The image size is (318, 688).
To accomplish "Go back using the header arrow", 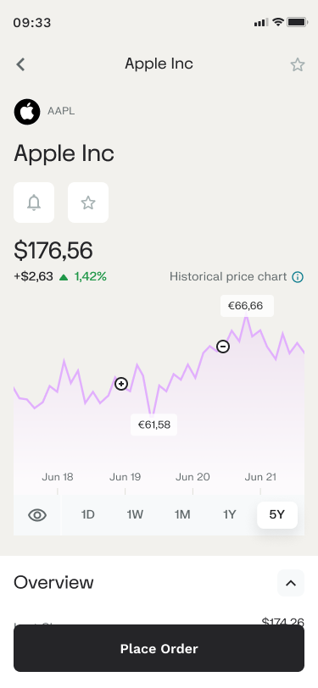I will 20,64.
